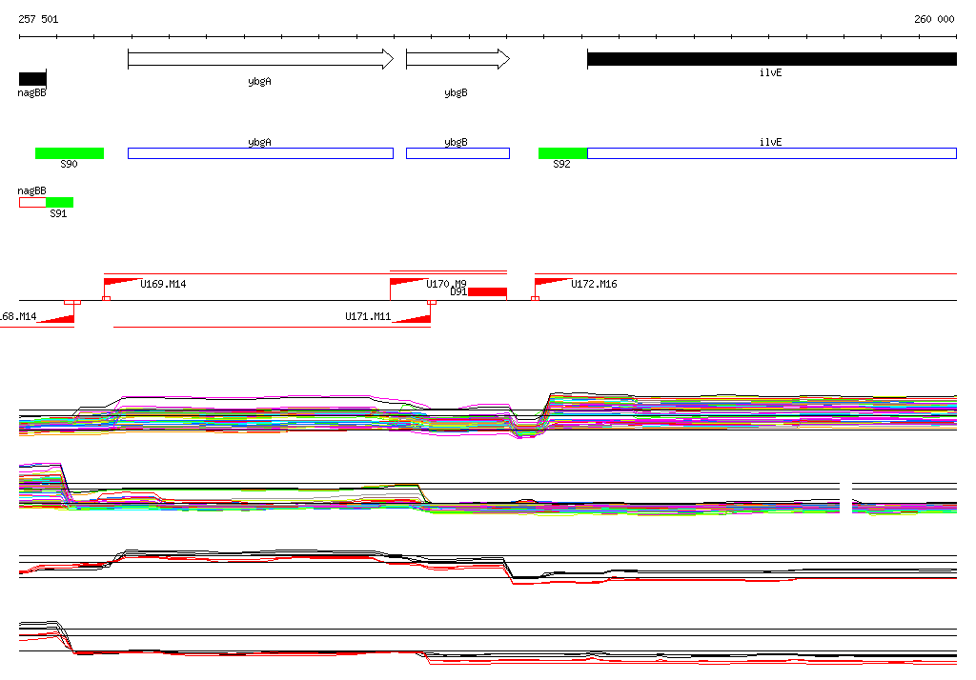Click the ybgB label under the arrow
This screenshot has width=976, height=680.
click(457, 92)
